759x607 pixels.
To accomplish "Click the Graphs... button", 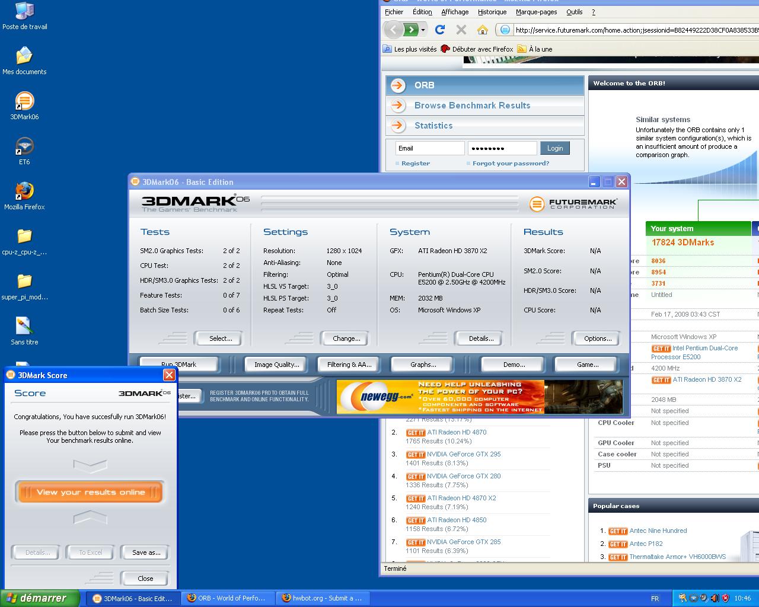I will (x=423, y=365).
